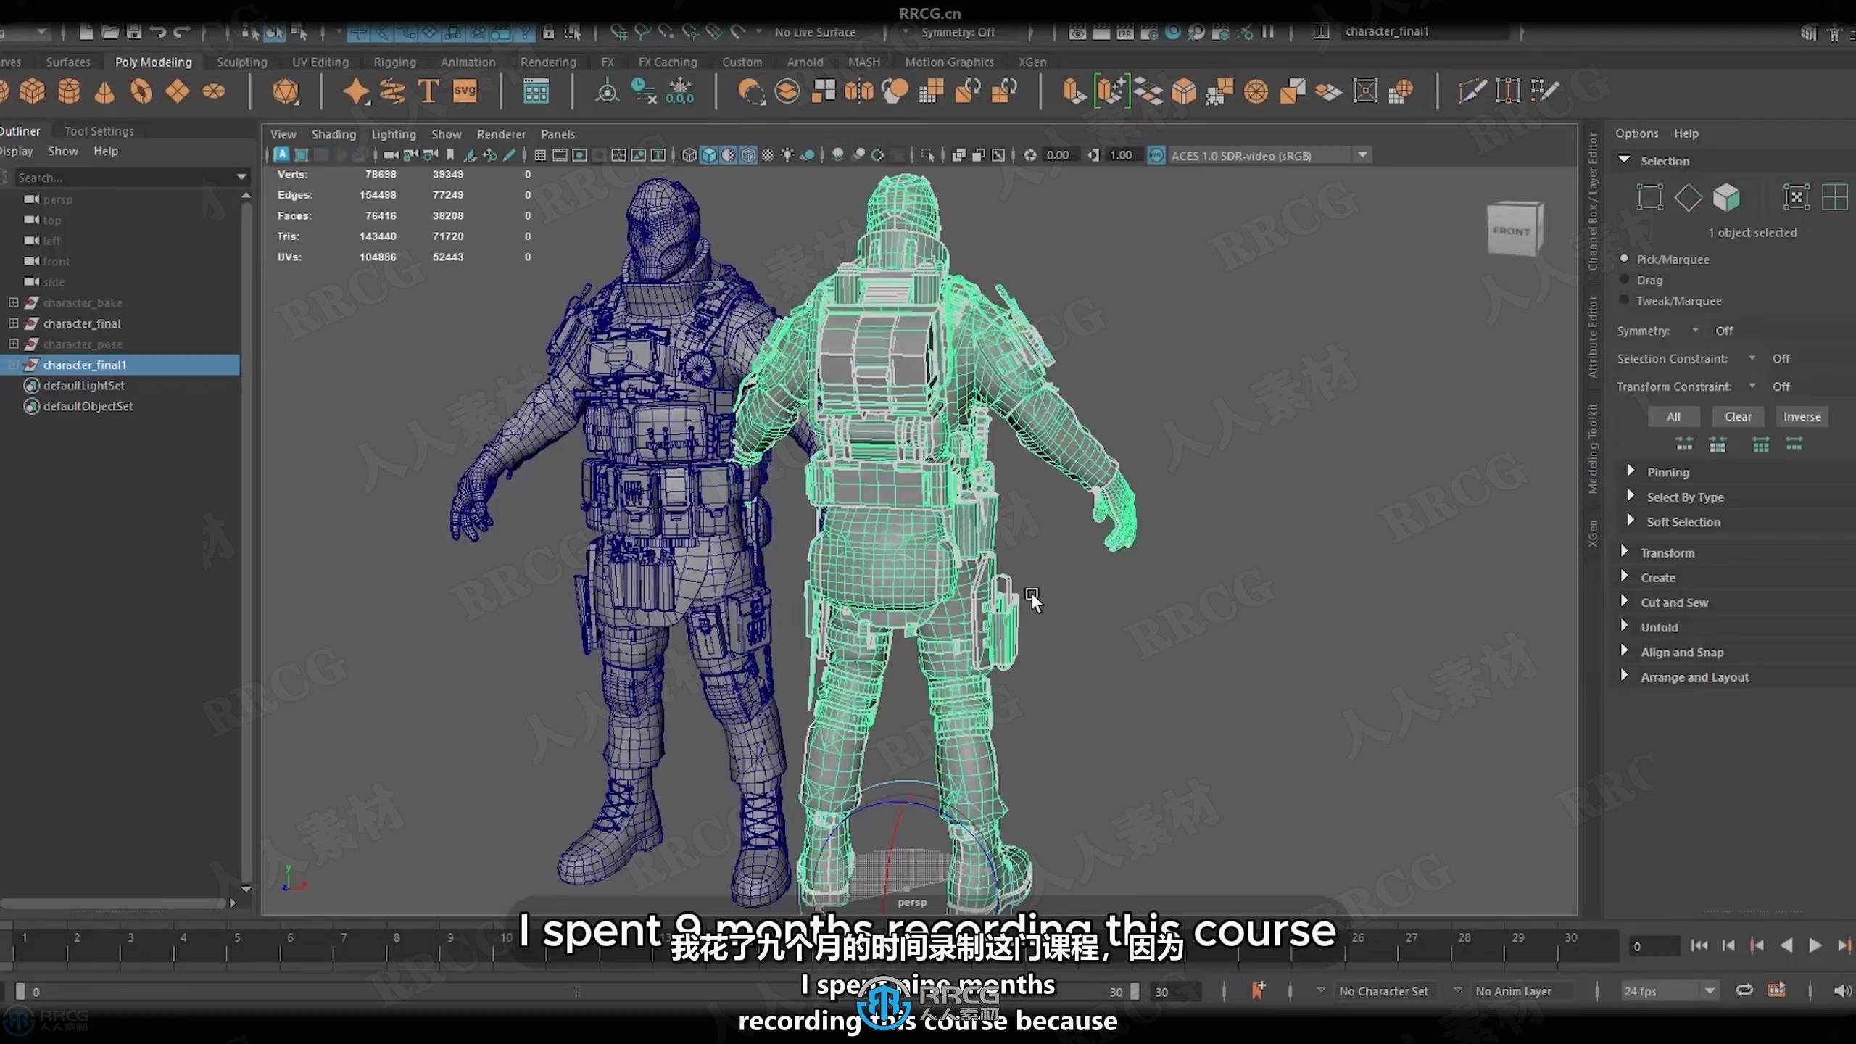This screenshot has width=1856, height=1044.
Task: Select Tweak/Marquee radio option
Action: click(x=1624, y=300)
